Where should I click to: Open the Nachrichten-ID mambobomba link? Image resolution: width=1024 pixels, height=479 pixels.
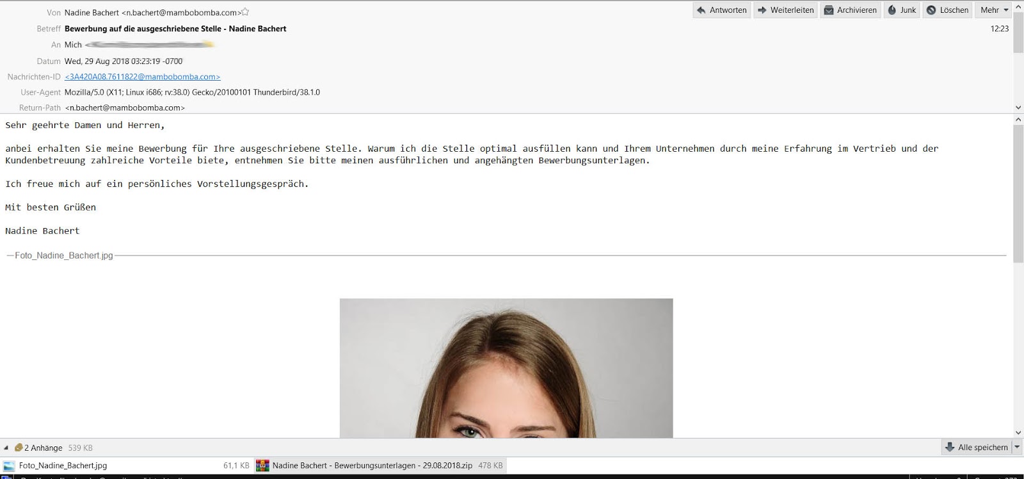tap(143, 77)
